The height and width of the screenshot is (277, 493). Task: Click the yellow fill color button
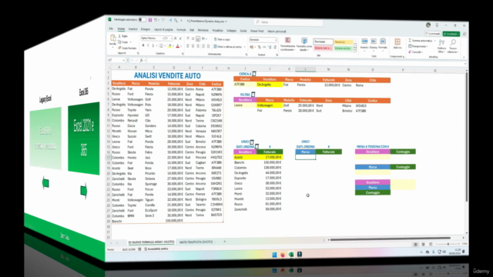(x=169, y=46)
